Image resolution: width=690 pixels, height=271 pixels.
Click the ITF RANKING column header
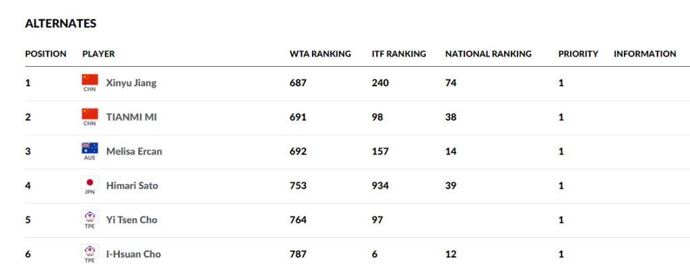[x=399, y=54]
